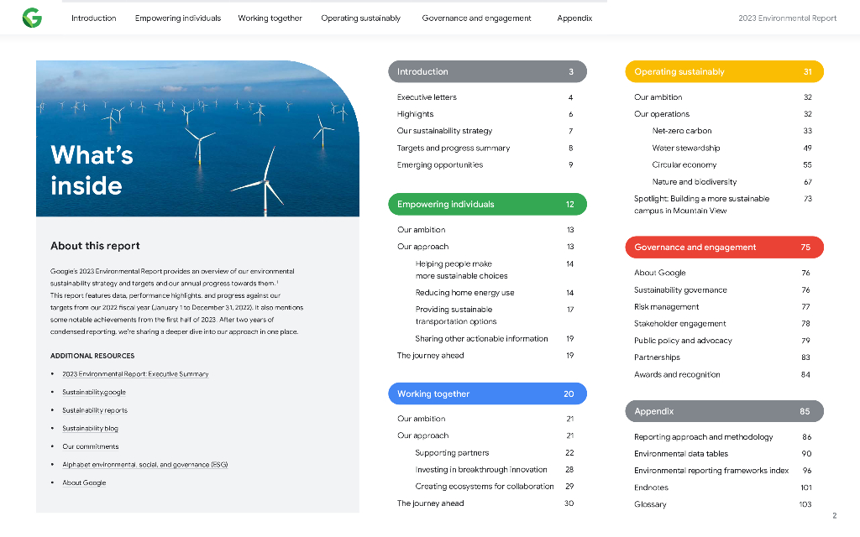Viewport: 860px width, 537px height.
Task: Jump to the Glossary contents entry
Action: tap(650, 504)
